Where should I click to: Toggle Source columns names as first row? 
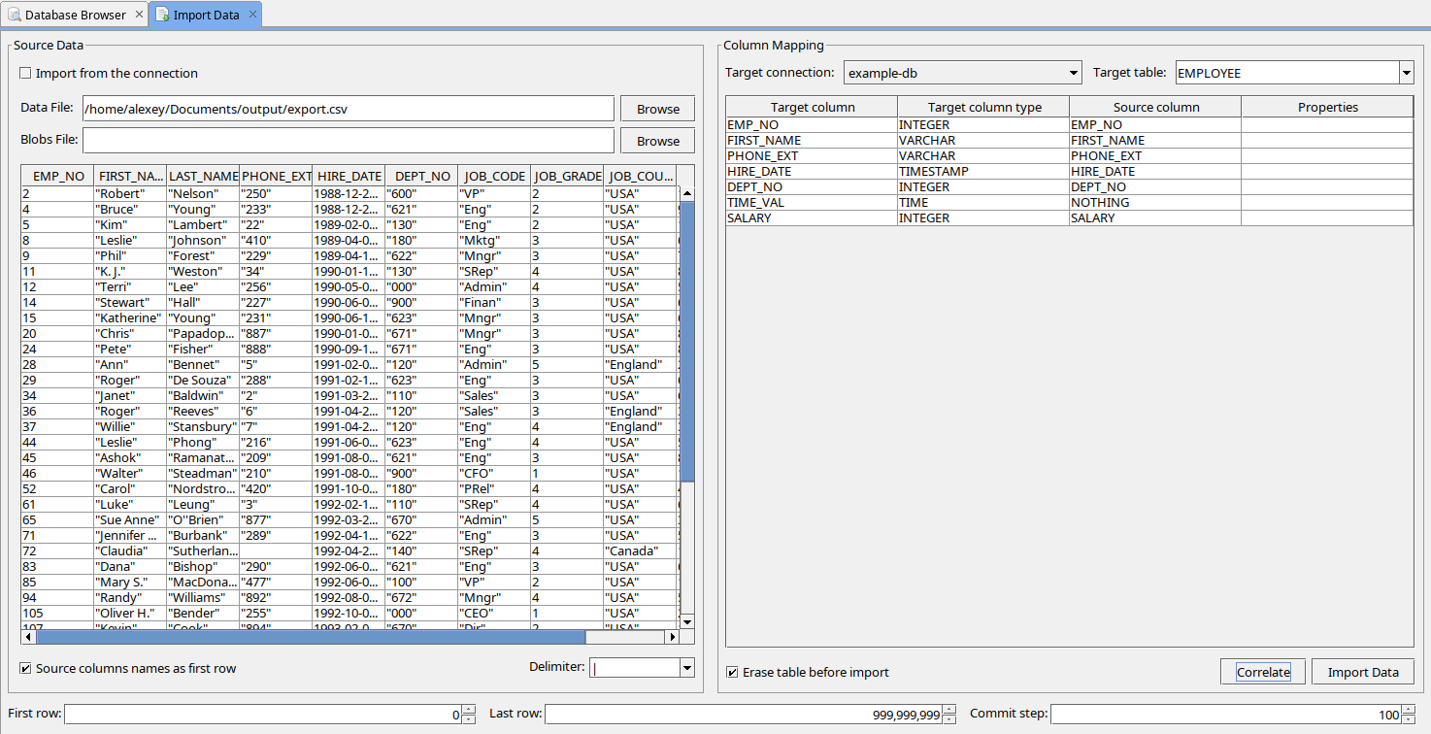click(x=26, y=669)
